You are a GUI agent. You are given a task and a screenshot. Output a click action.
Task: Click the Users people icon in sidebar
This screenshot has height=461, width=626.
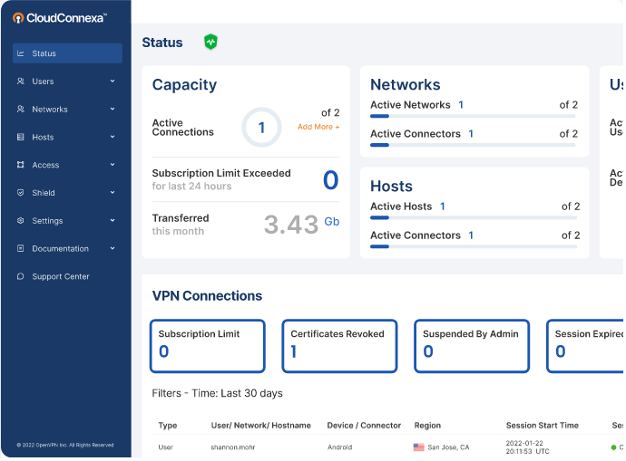pos(21,82)
